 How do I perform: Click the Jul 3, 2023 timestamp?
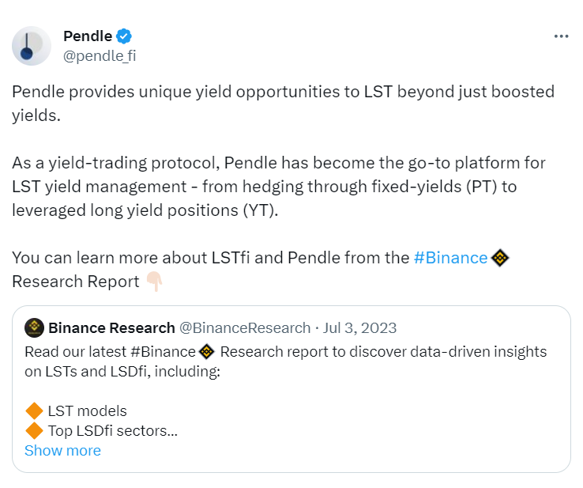(359, 328)
